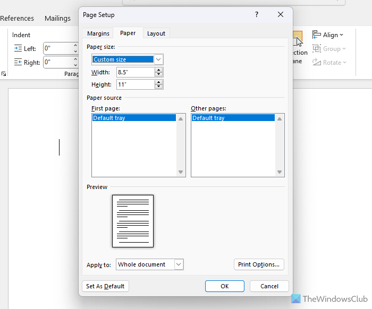Click the Right indent icon

(x=18, y=62)
